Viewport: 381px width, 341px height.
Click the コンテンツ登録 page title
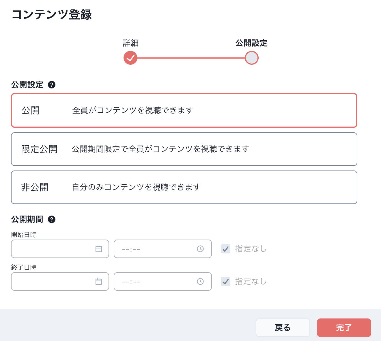click(52, 14)
